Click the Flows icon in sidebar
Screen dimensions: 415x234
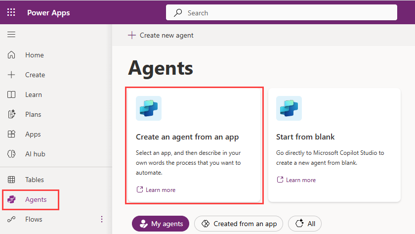[x=11, y=219]
